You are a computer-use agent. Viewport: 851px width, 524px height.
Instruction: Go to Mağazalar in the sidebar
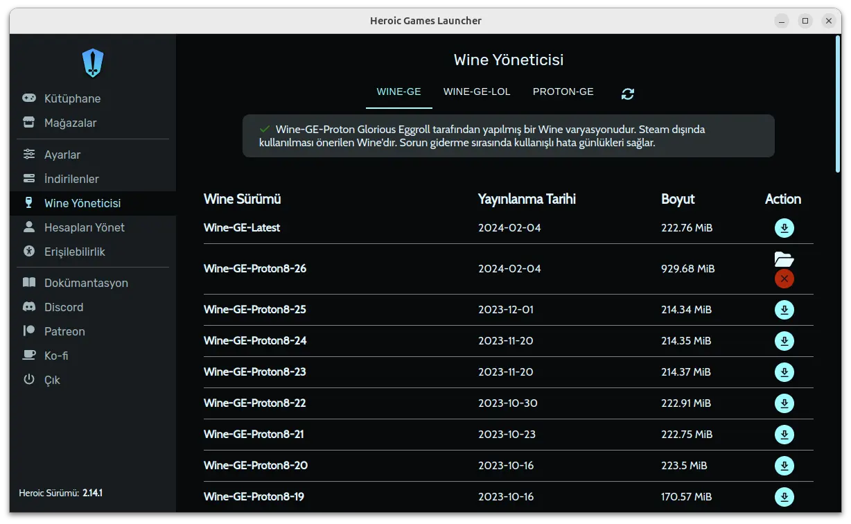tap(93, 123)
